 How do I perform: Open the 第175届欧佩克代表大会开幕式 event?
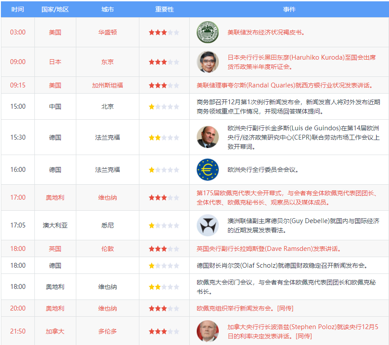[x=287, y=197]
